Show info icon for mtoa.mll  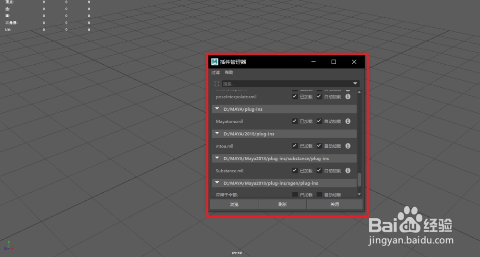tap(348, 146)
